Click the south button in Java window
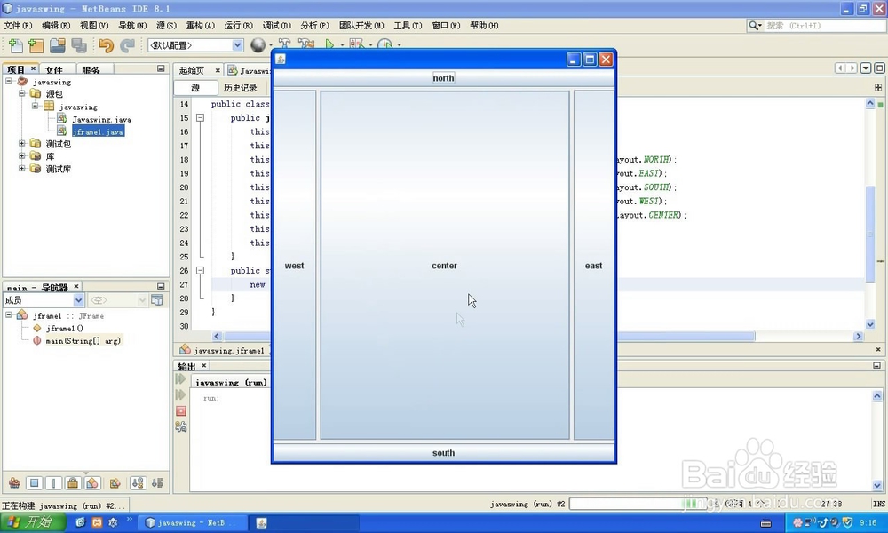 pos(443,453)
